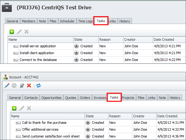Select Call to thank for the purchase task
The height and width of the screenshot is (140, 186).
coord(44,123)
